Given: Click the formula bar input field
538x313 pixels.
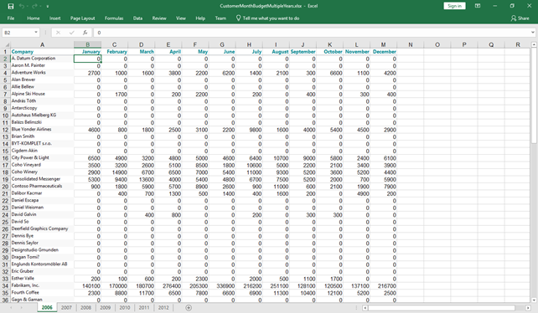Looking at the screenshot, I should coord(311,33).
